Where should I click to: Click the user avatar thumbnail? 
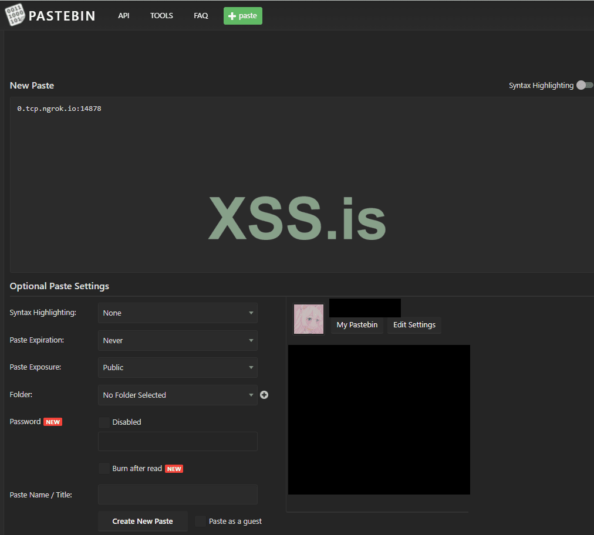[309, 319]
